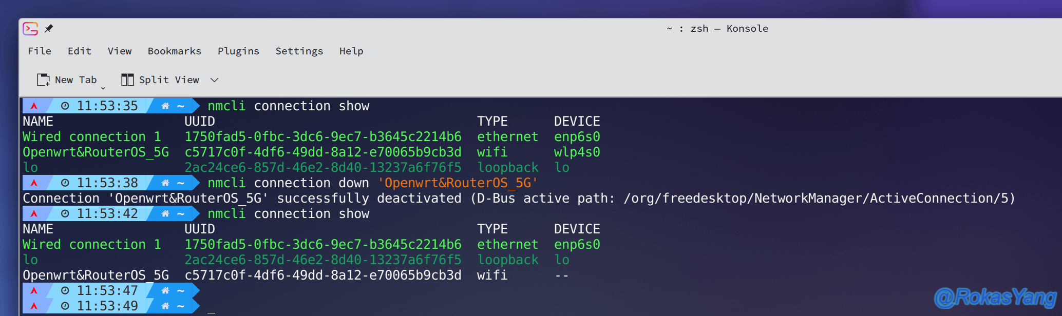The image size is (1062, 316).
Task: Open the Settings menu
Action: tap(299, 51)
